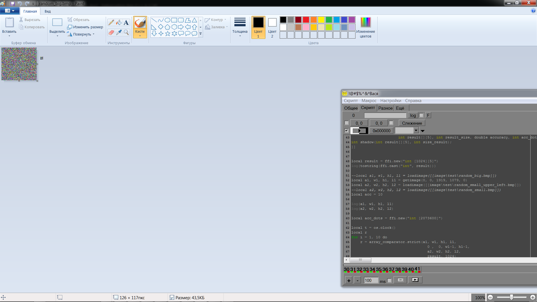Image resolution: width=537 pixels, height=302 pixels.
Task: Select the Text tool
Action: click(x=126, y=23)
